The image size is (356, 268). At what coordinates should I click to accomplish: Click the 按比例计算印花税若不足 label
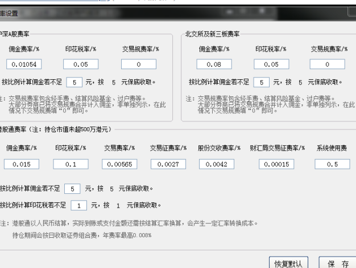[33, 205]
